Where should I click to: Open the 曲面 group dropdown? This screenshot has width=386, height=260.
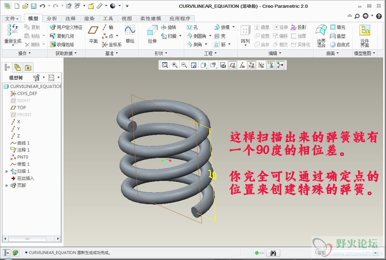[x=333, y=53]
